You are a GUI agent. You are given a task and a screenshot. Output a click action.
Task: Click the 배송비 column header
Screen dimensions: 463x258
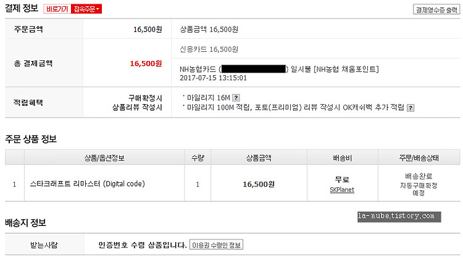point(342,158)
